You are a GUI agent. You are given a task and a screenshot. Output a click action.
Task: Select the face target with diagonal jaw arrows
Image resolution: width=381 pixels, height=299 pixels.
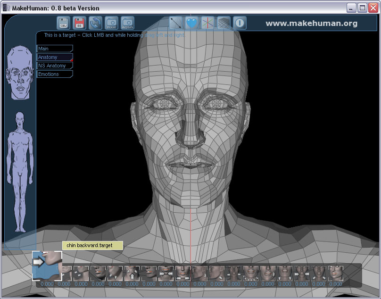point(319,273)
